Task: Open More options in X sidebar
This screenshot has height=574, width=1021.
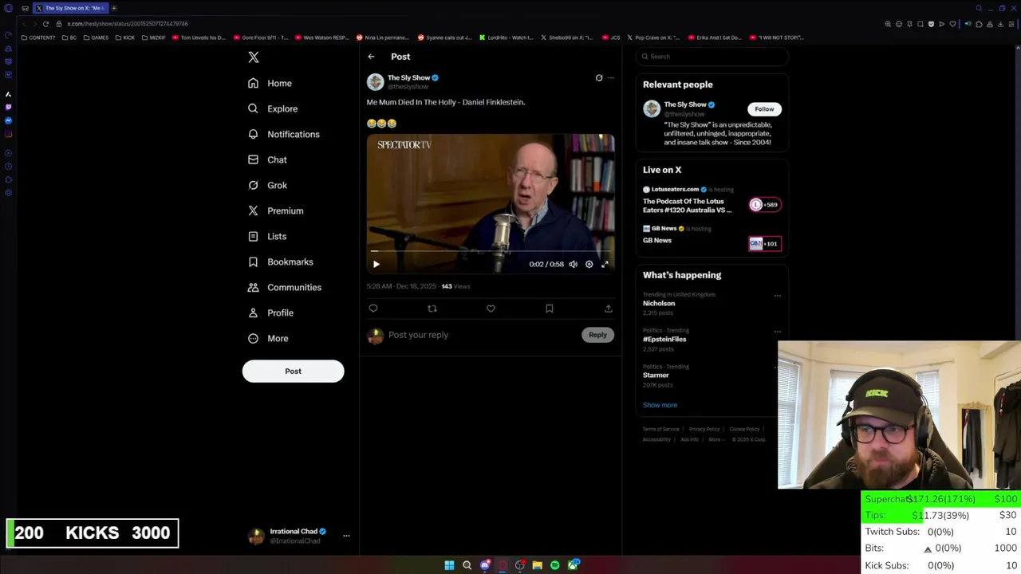Action: pos(268,338)
